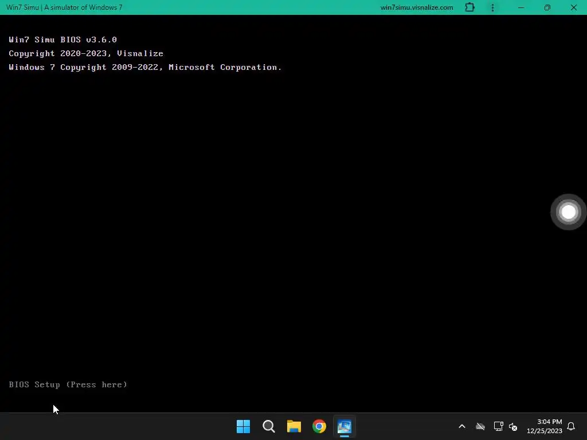Click the win7simu.visnalize.com address text
The height and width of the screenshot is (440, 587).
[417, 7]
